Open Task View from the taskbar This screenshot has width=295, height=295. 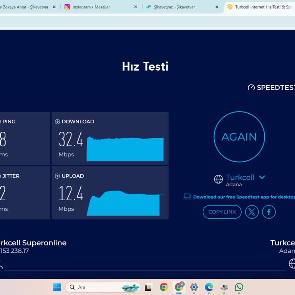click(x=148, y=287)
